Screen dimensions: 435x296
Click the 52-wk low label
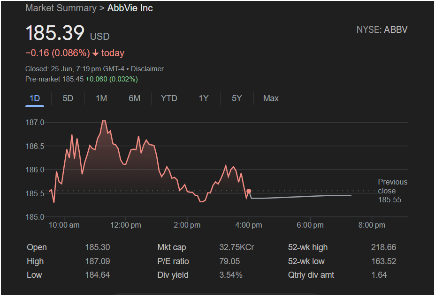click(306, 261)
